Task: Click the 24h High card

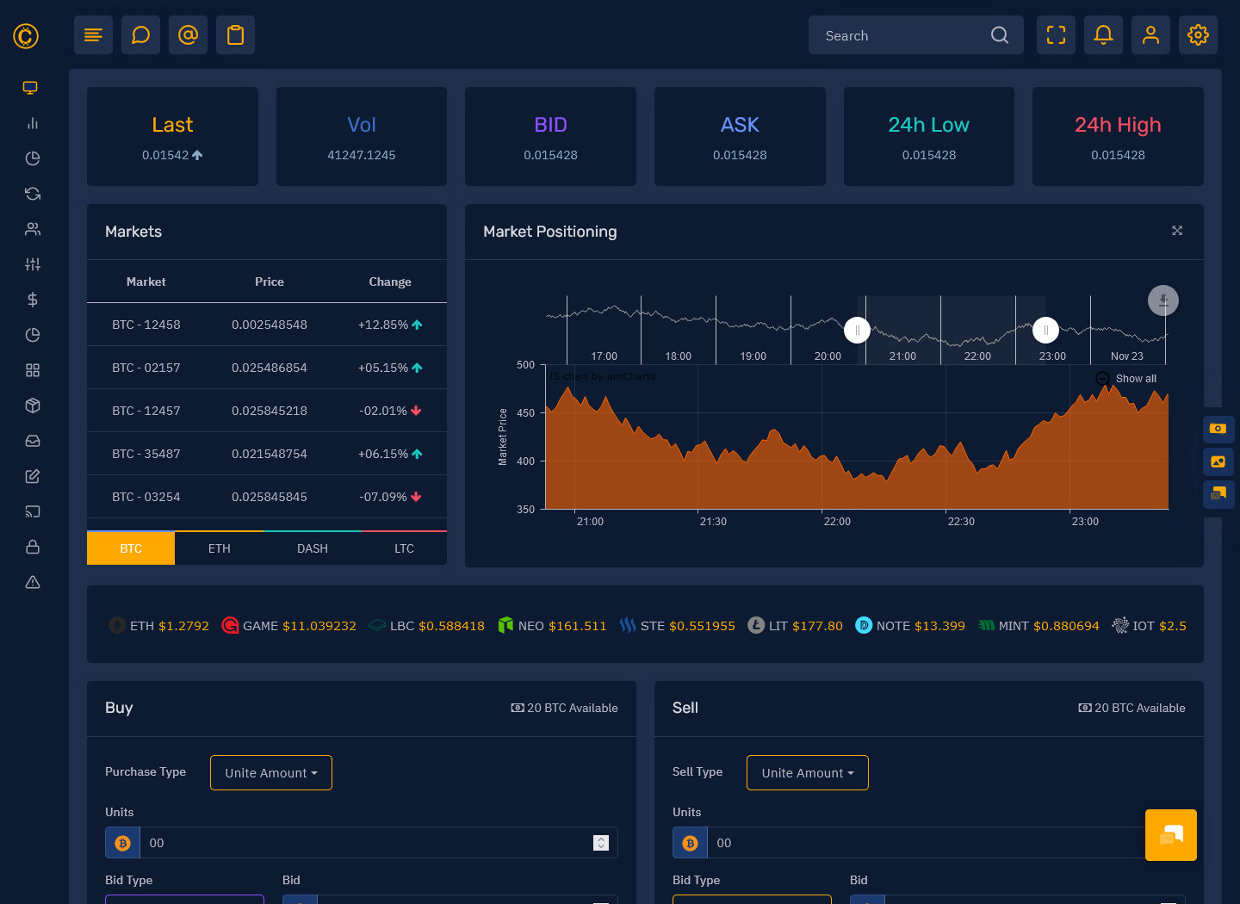Action: 1118,136
